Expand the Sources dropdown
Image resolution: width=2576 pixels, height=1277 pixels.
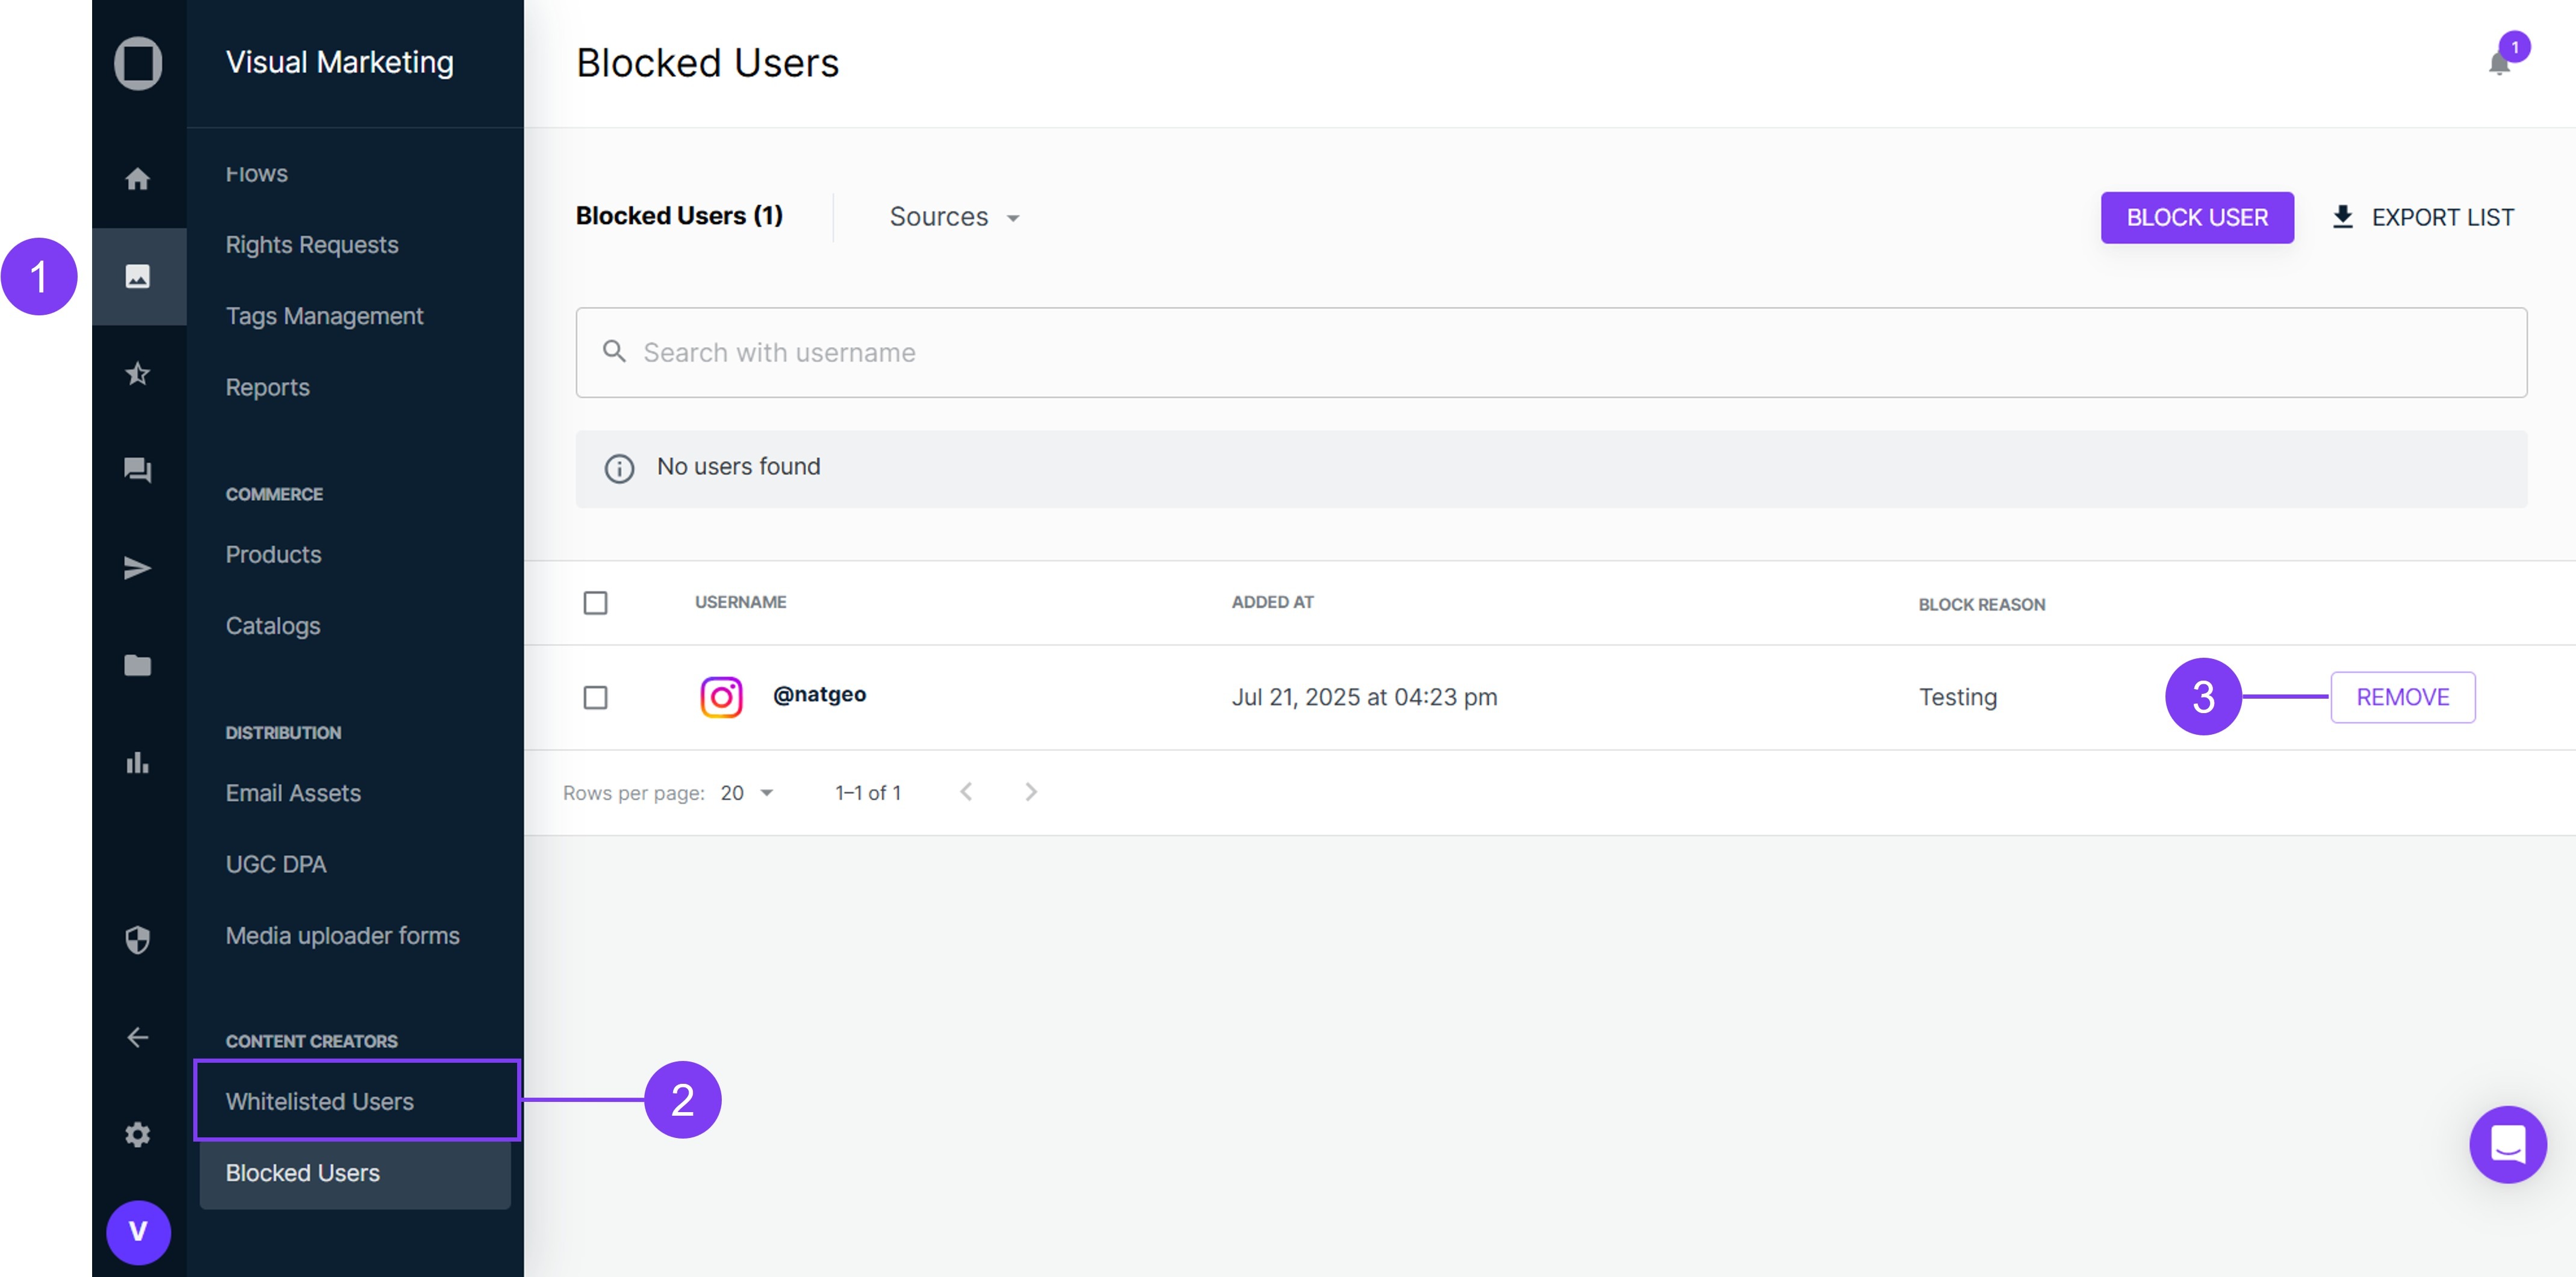point(954,217)
